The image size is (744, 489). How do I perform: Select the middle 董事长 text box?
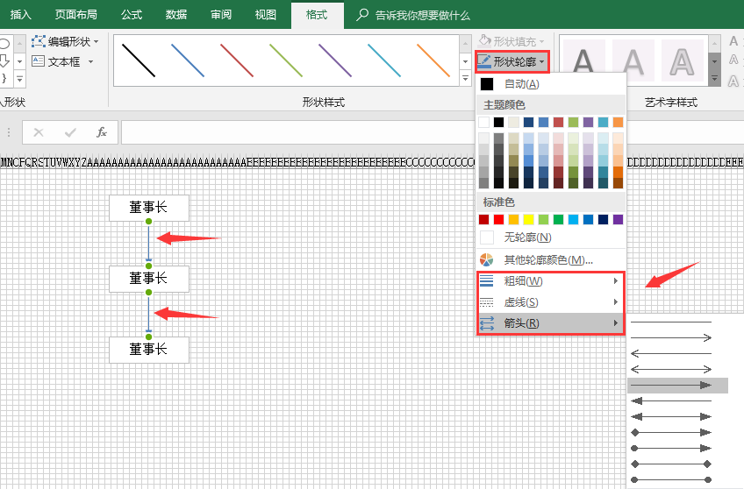pos(149,279)
